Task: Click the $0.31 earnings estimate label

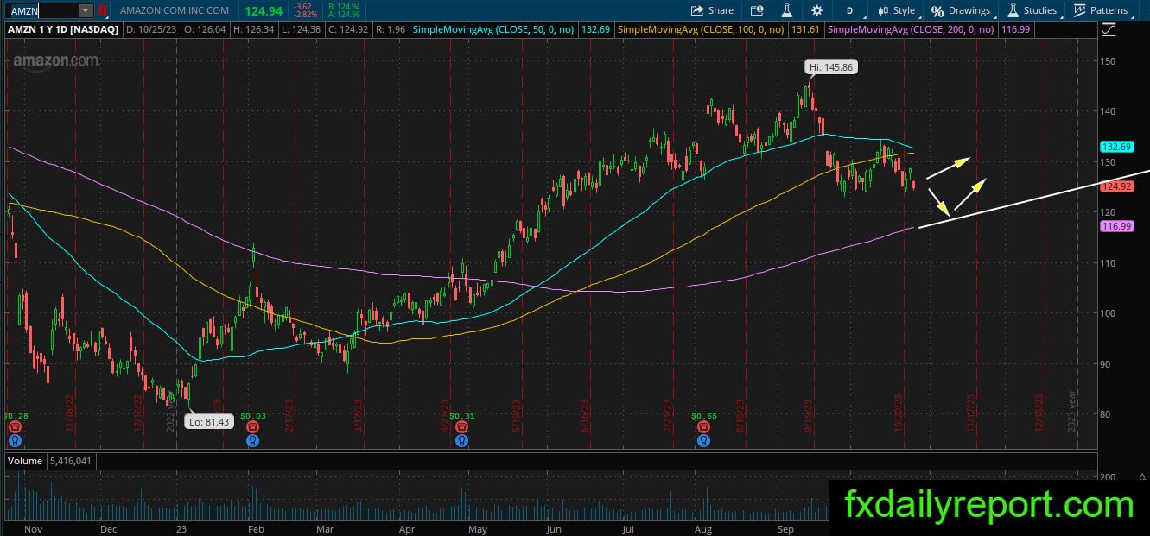Action: [462, 416]
